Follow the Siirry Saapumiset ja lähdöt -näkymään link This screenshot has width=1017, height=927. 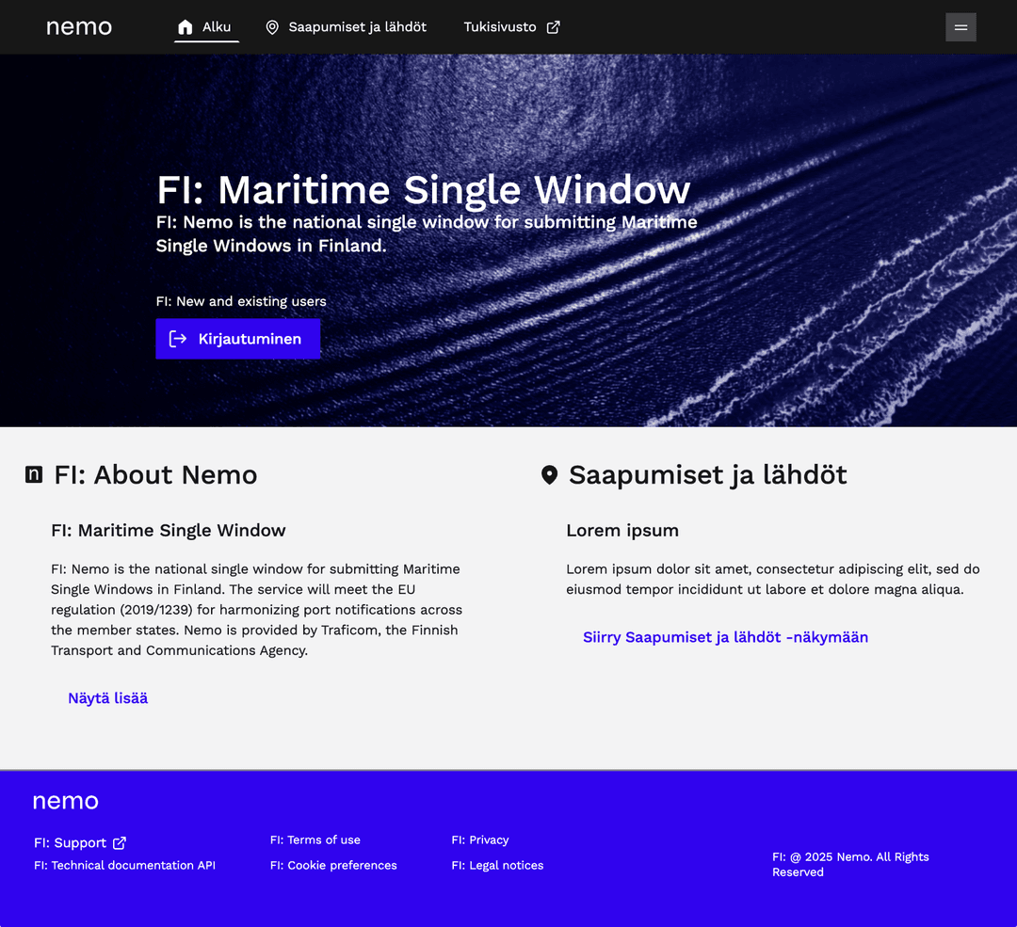tap(725, 637)
